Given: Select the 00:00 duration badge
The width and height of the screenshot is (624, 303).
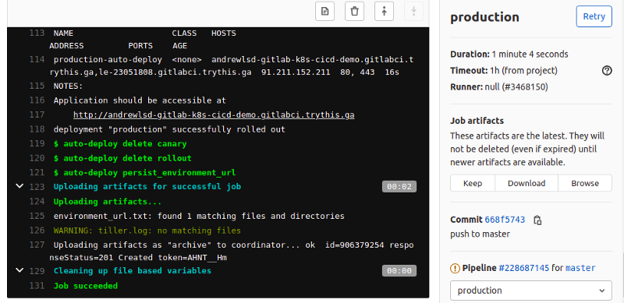Looking at the screenshot, I should (x=399, y=271).
